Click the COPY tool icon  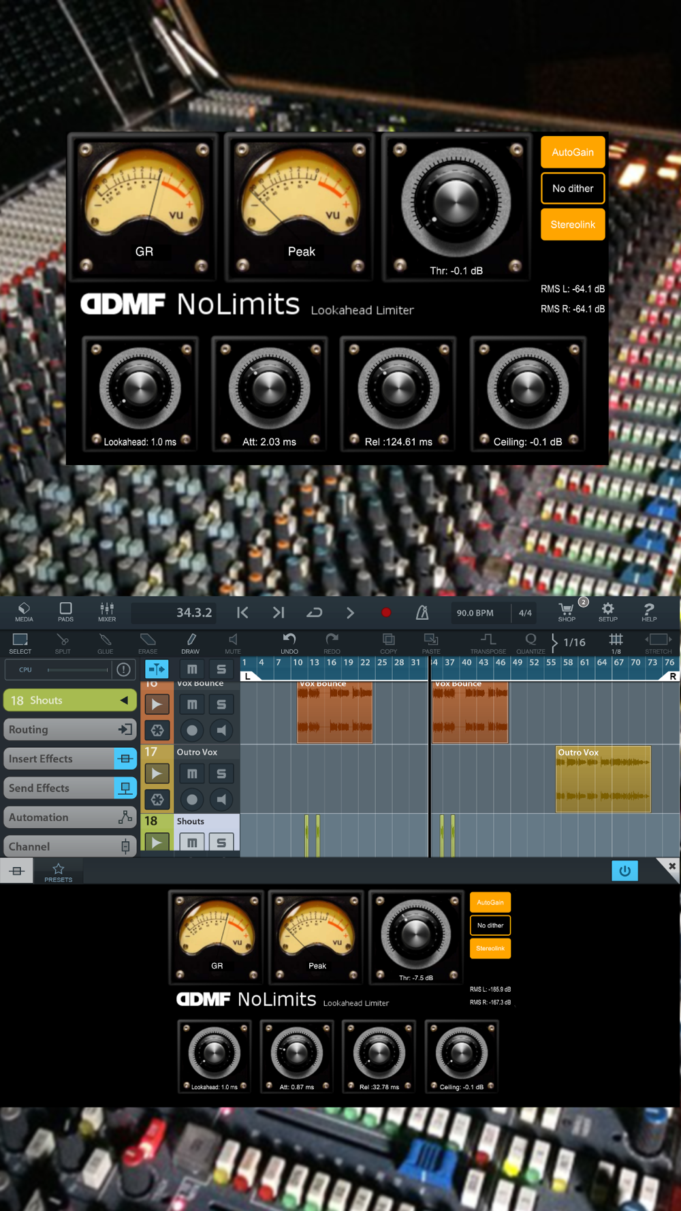click(x=389, y=643)
